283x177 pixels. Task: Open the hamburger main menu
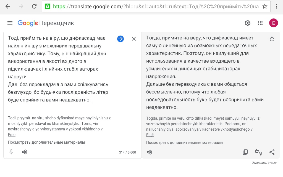[x=10, y=23]
